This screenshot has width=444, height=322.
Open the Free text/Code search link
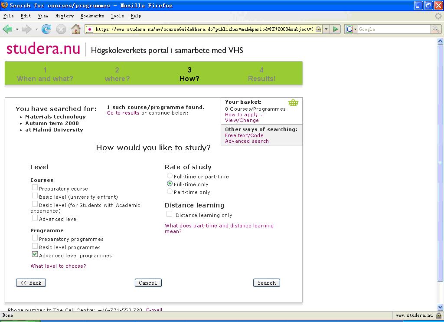click(244, 135)
